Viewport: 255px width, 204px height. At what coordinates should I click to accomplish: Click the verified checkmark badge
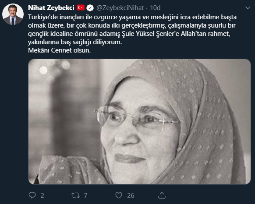coord(90,8)
